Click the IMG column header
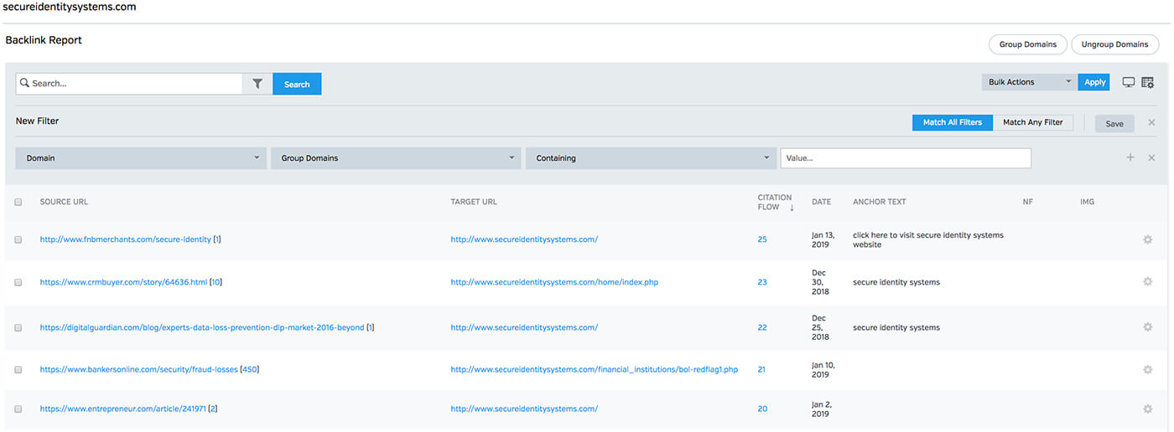 coord(1088,202)
